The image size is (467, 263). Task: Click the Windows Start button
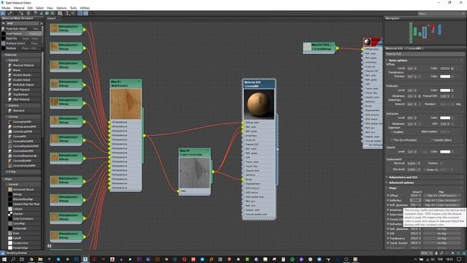4,259
